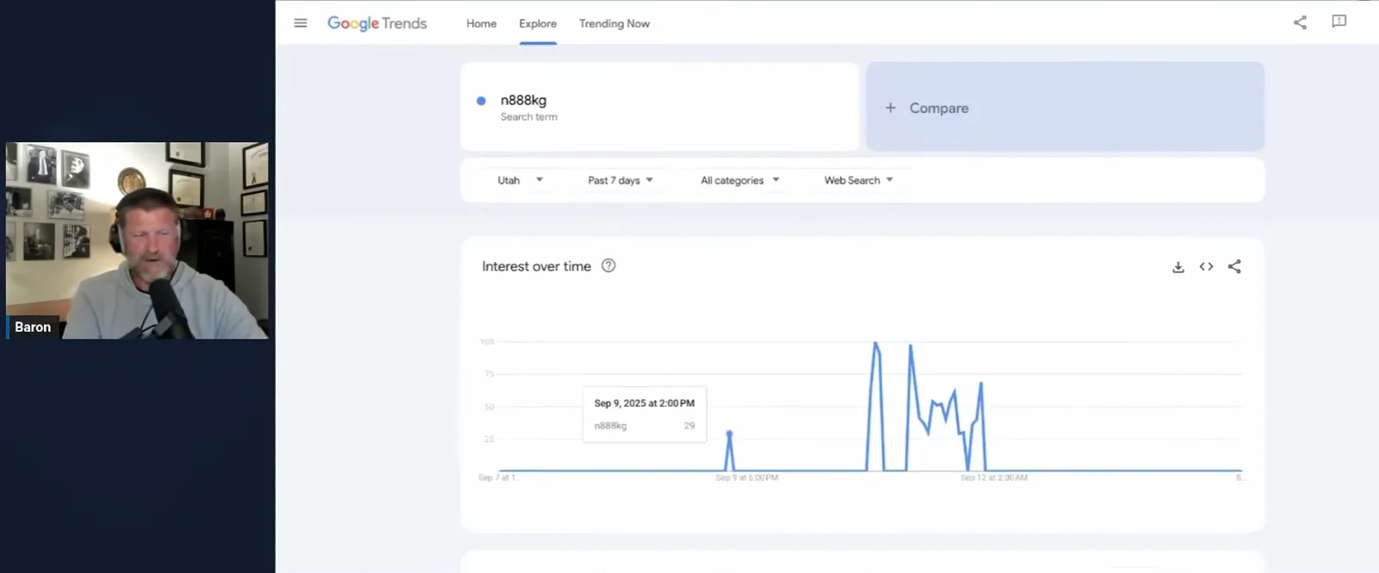Click the Interest over time heading
Viewport: 1379px width, 573px height.
click(536, 266)
